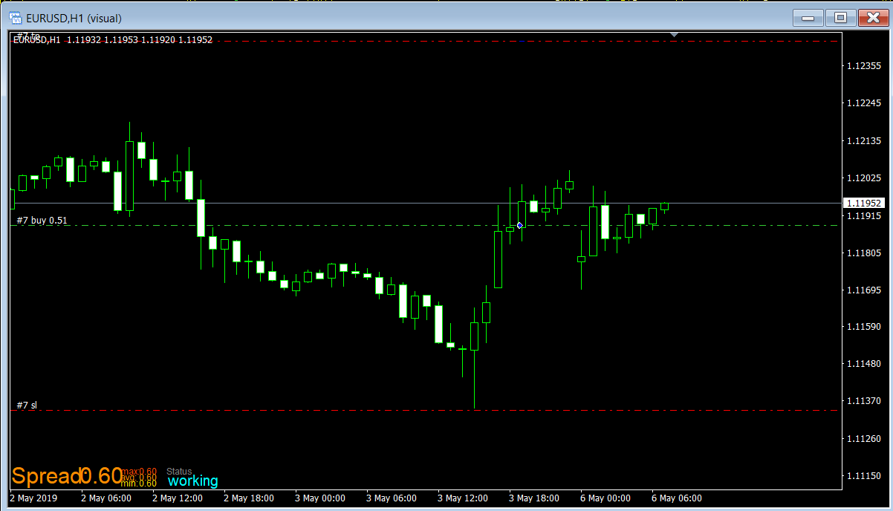Click the 3 May 06:00 time axis label
The height and width of the screenshot is (511, 893).
391,498
